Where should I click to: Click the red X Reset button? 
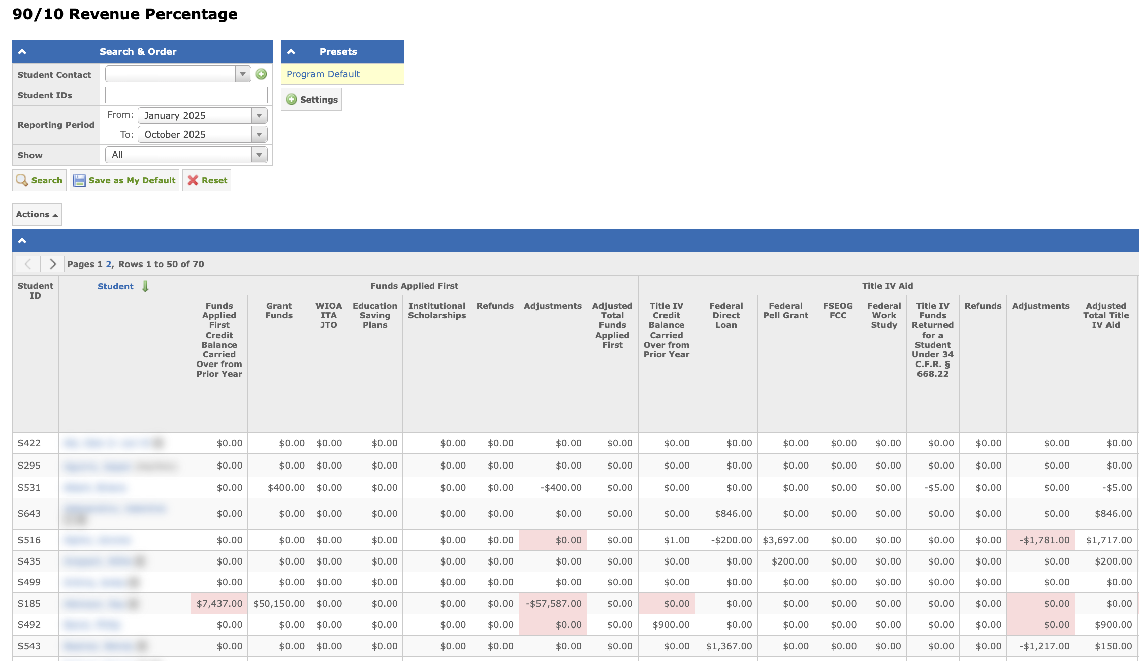[x=207, y=180]
